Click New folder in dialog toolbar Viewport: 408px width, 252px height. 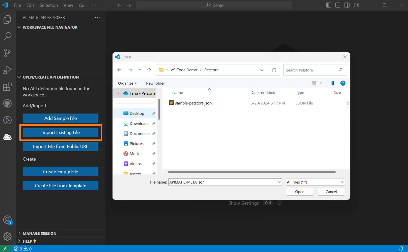click(x=155, y=83)
